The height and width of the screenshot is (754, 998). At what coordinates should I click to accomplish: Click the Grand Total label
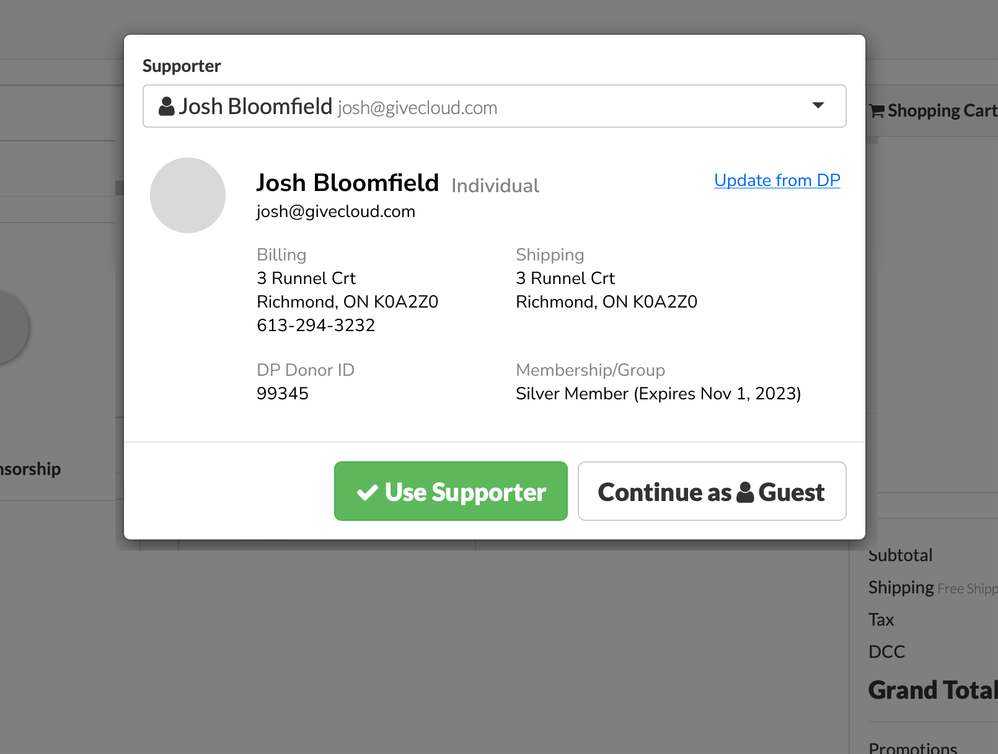coord(932,690)
